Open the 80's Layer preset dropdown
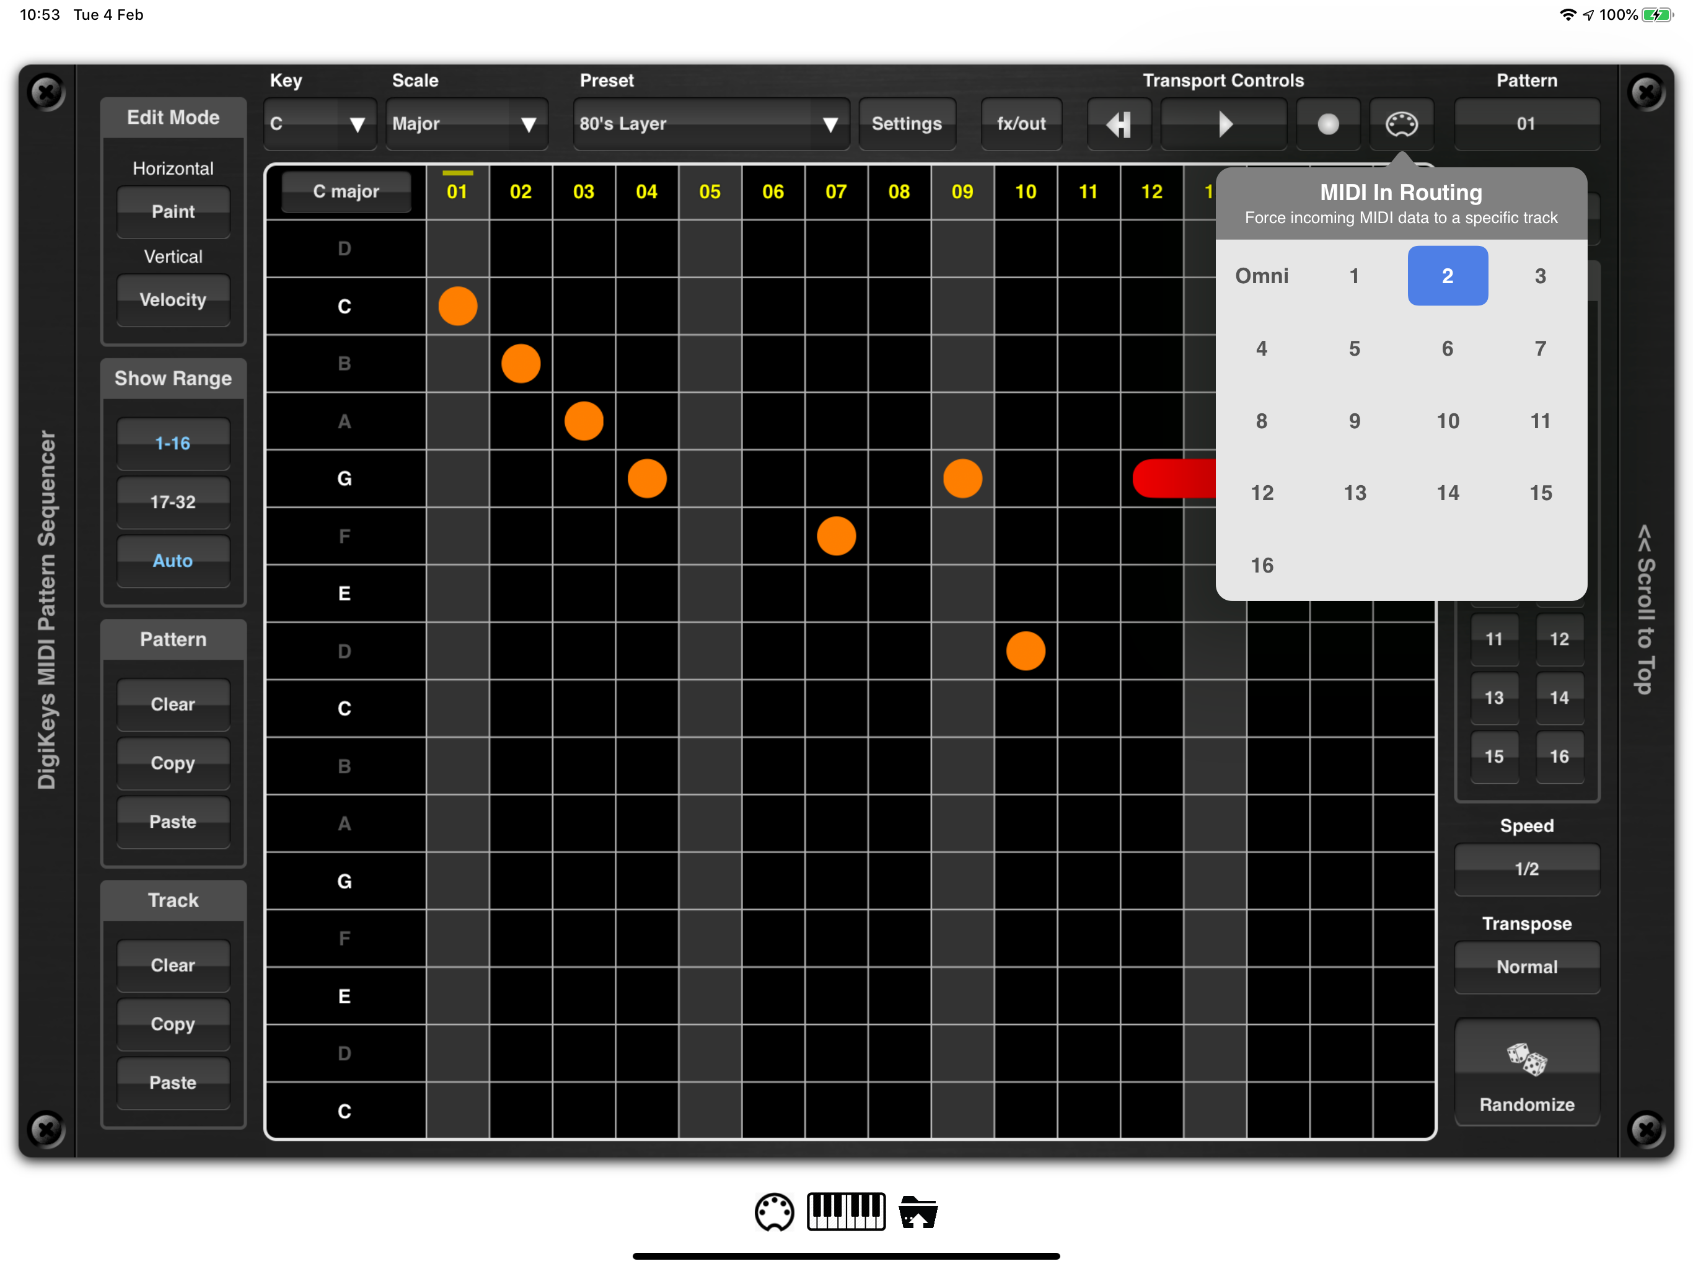 710,123
